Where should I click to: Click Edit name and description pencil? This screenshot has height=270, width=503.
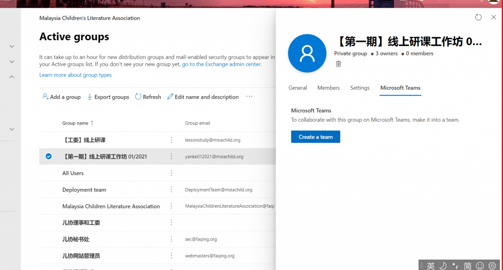click(170, 97)
